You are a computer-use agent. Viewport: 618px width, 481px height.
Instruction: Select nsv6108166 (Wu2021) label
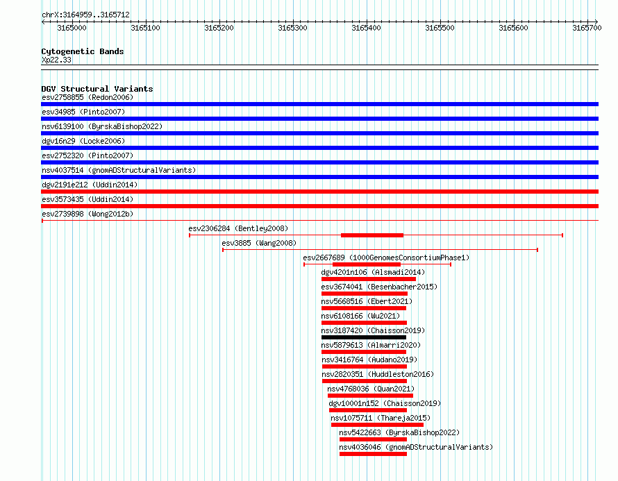tap(360, 316)
